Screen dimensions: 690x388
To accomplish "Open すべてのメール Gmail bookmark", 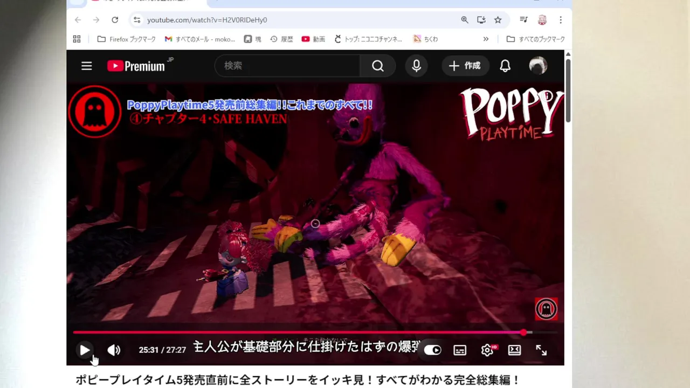I will pyautogui.click(x=200, y=39).
